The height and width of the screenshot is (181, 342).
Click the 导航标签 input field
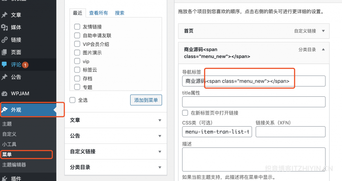[254, 81]
